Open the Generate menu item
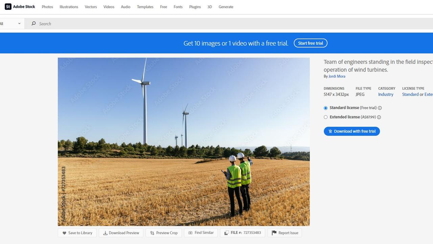 point(226,7)
